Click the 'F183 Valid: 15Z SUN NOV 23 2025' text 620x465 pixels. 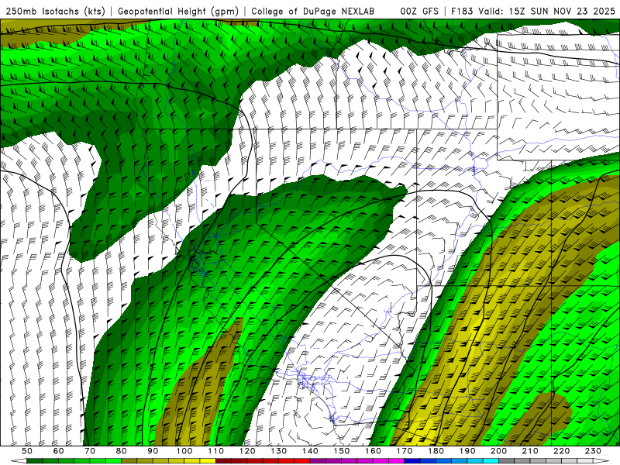533,12
